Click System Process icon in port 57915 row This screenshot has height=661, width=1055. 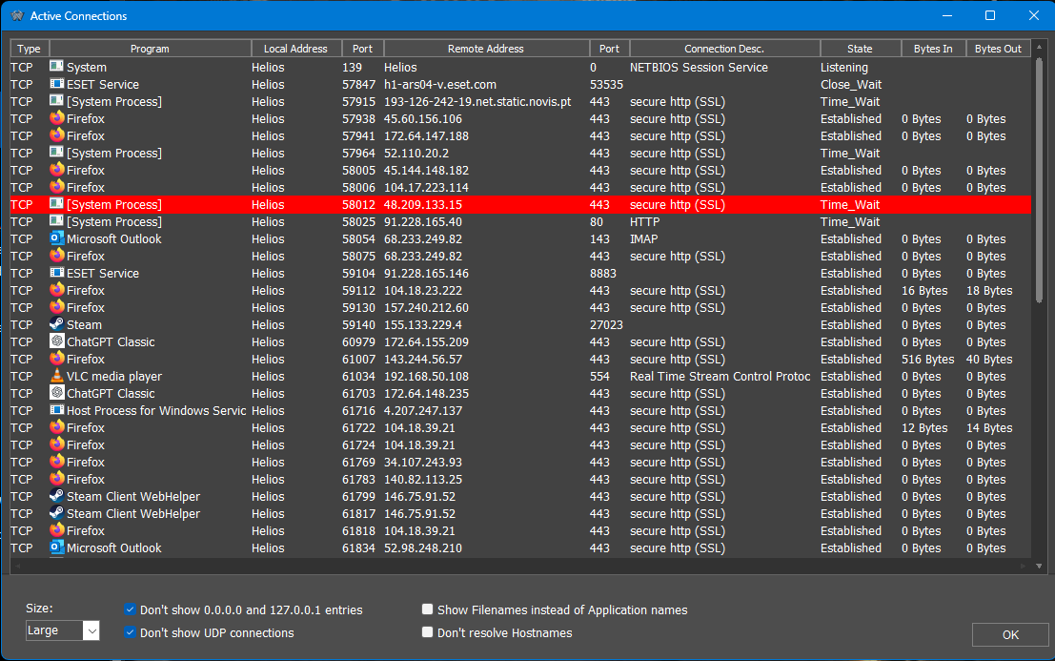(56, 101)
